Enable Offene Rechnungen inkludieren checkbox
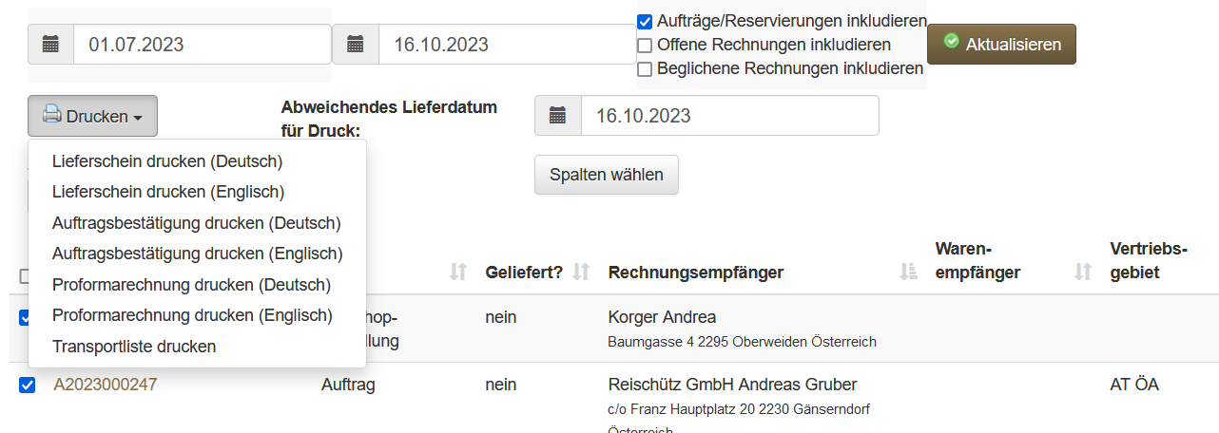1219x433 pixels. tap(645, 45)
